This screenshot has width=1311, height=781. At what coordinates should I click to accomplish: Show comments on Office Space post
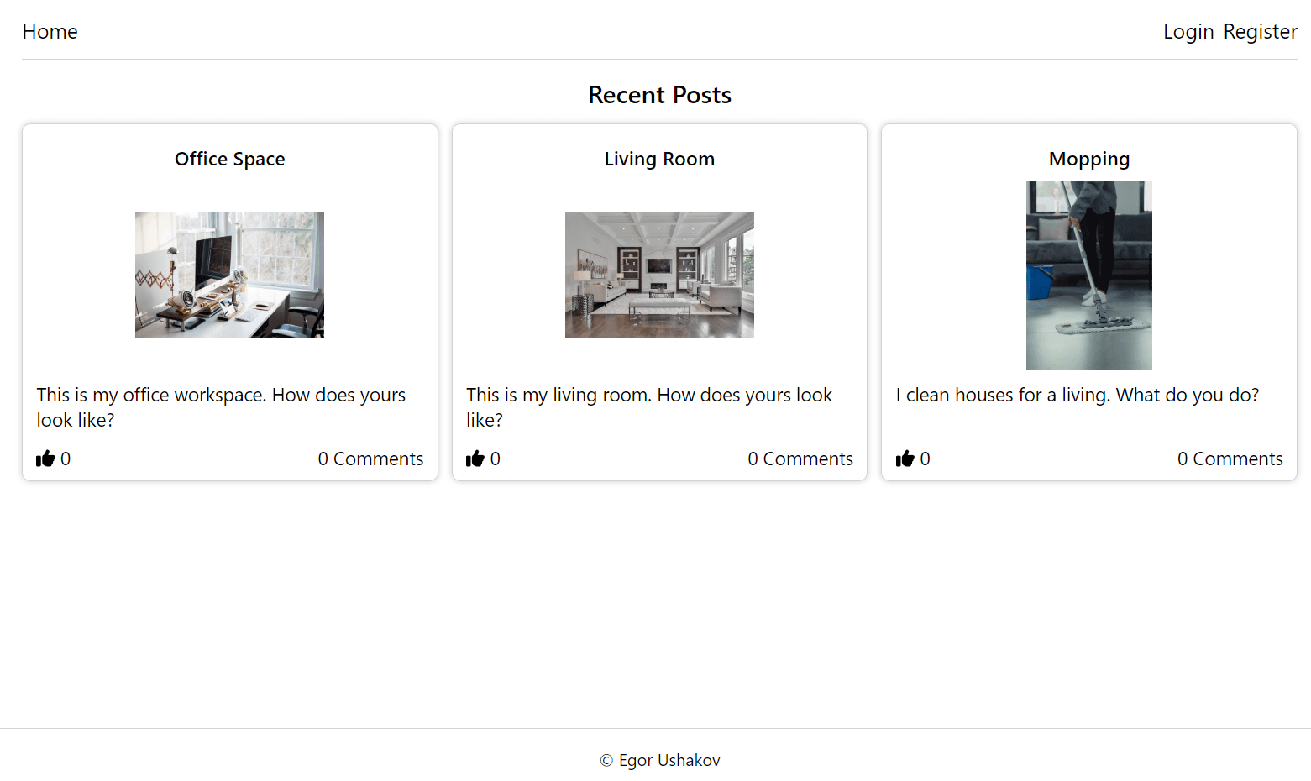coord(370,459)
